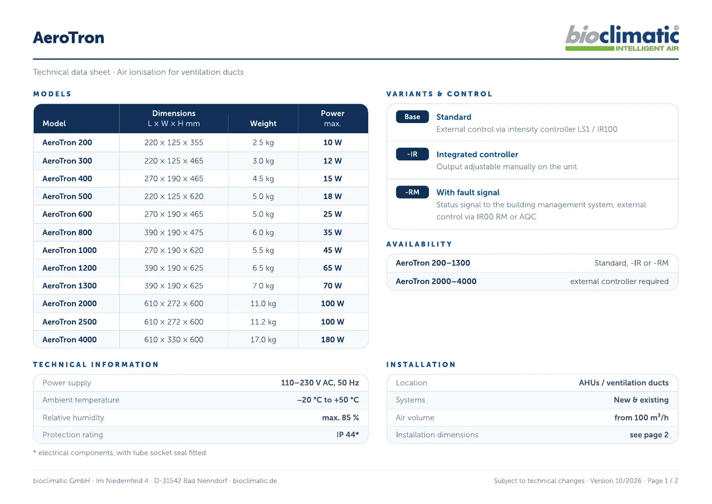The image size is (712, 504).
Task: Click the AeroTron 600 model name
Action: (x=67, y=214)
